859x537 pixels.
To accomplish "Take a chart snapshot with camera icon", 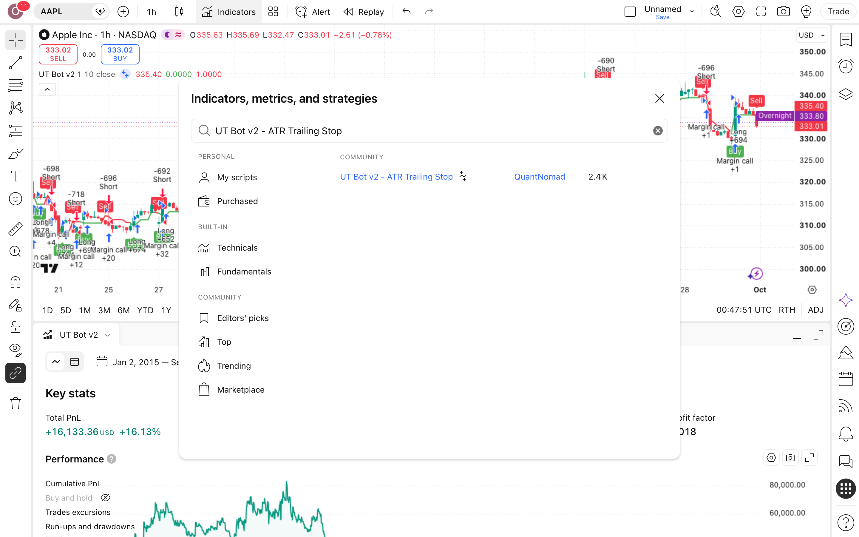I will coord(783,12).
